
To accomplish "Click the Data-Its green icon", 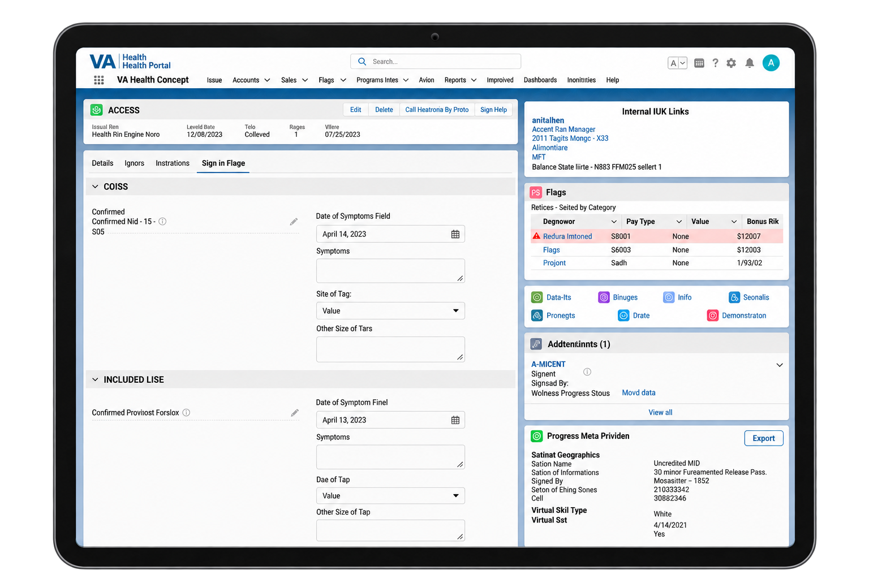I will (537, 297).
